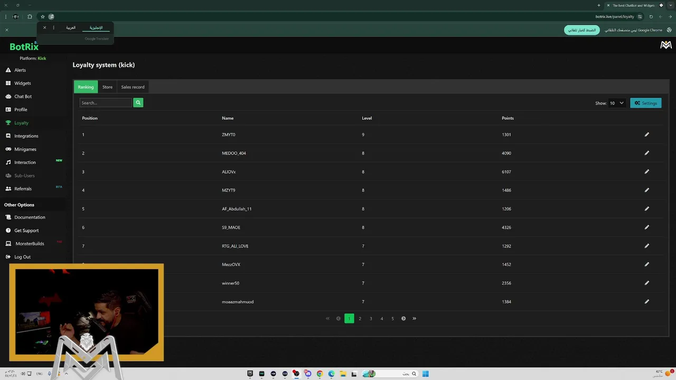The height and width of the screenshot is (380, 676).
Task: Click the MonsterBuilds logo at top right
Action: tap(666, 45)
